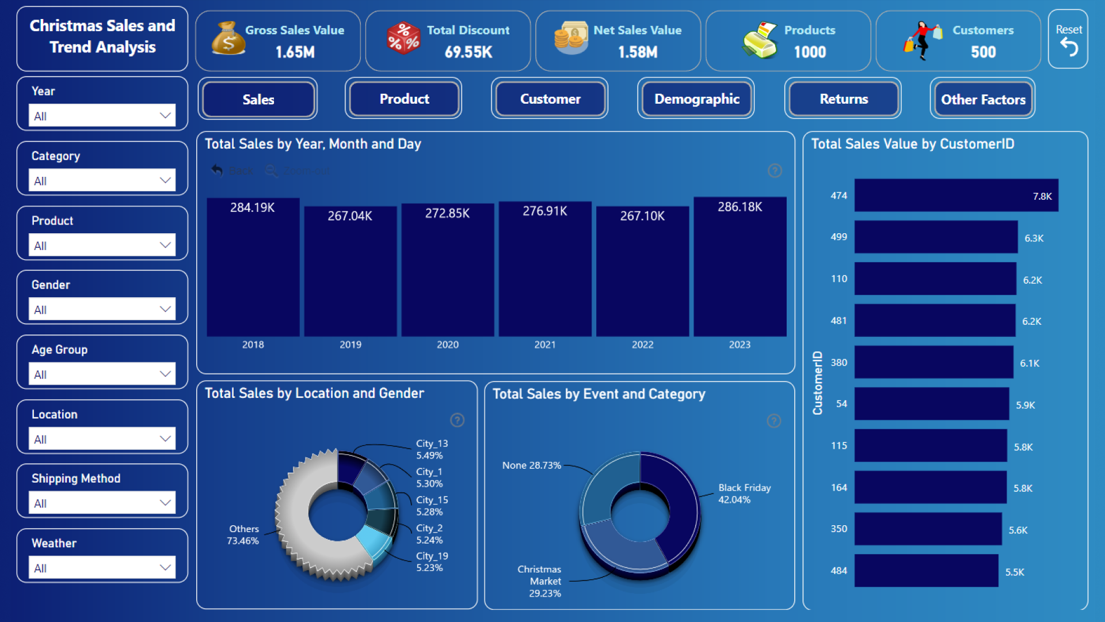The image size is (1105, 622).
Task: Click the City_19 5.23% label
Action: 432,562
